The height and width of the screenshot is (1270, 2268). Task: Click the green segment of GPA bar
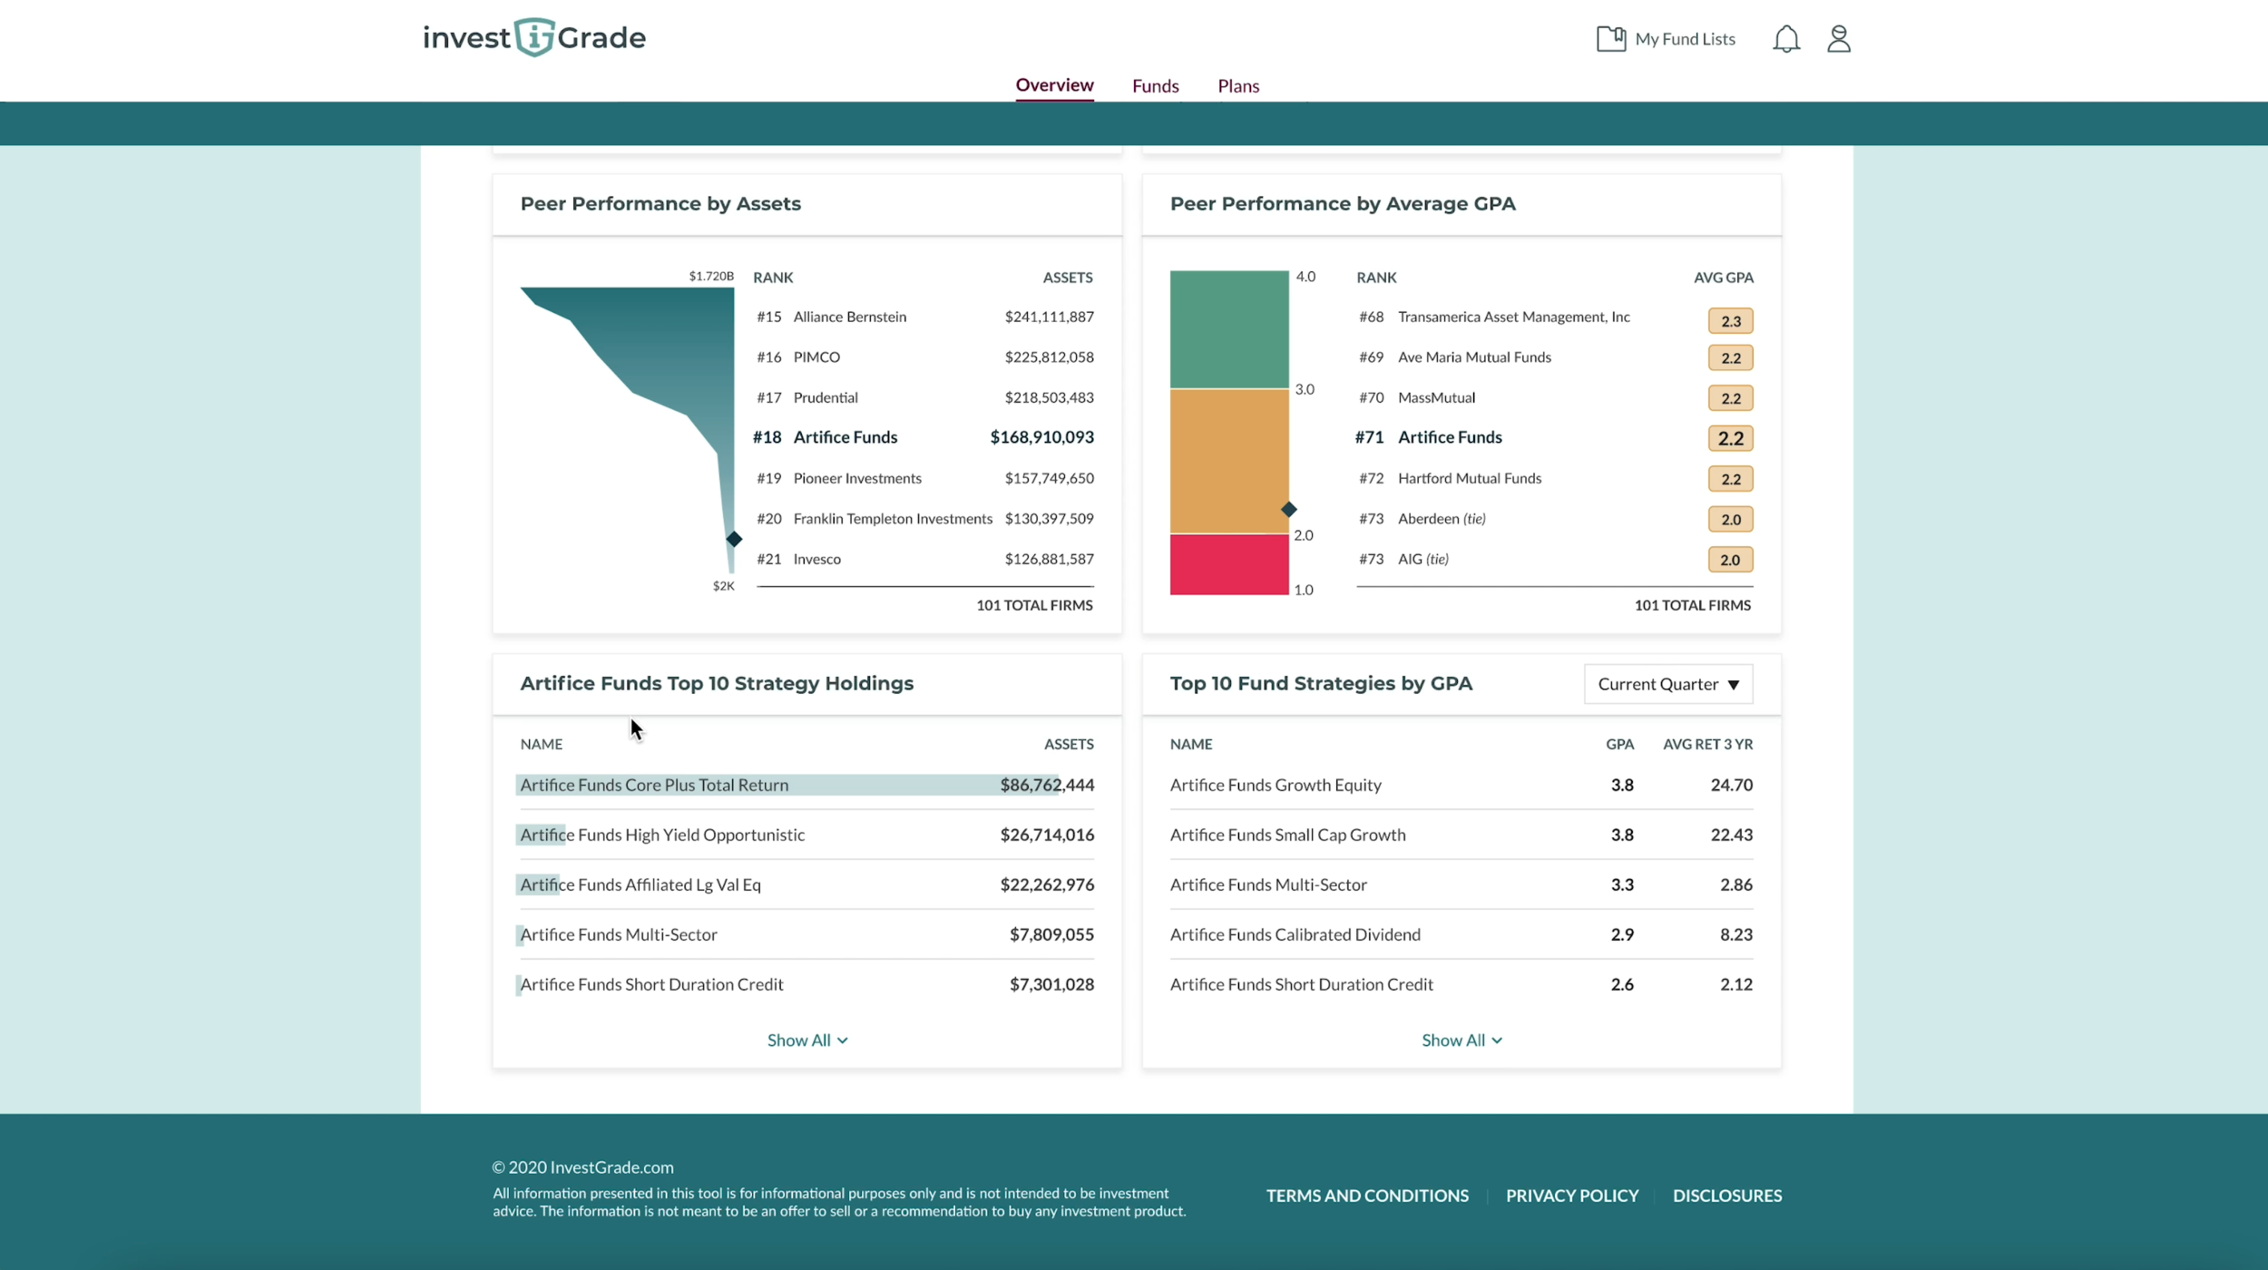tap(1228, 329)
